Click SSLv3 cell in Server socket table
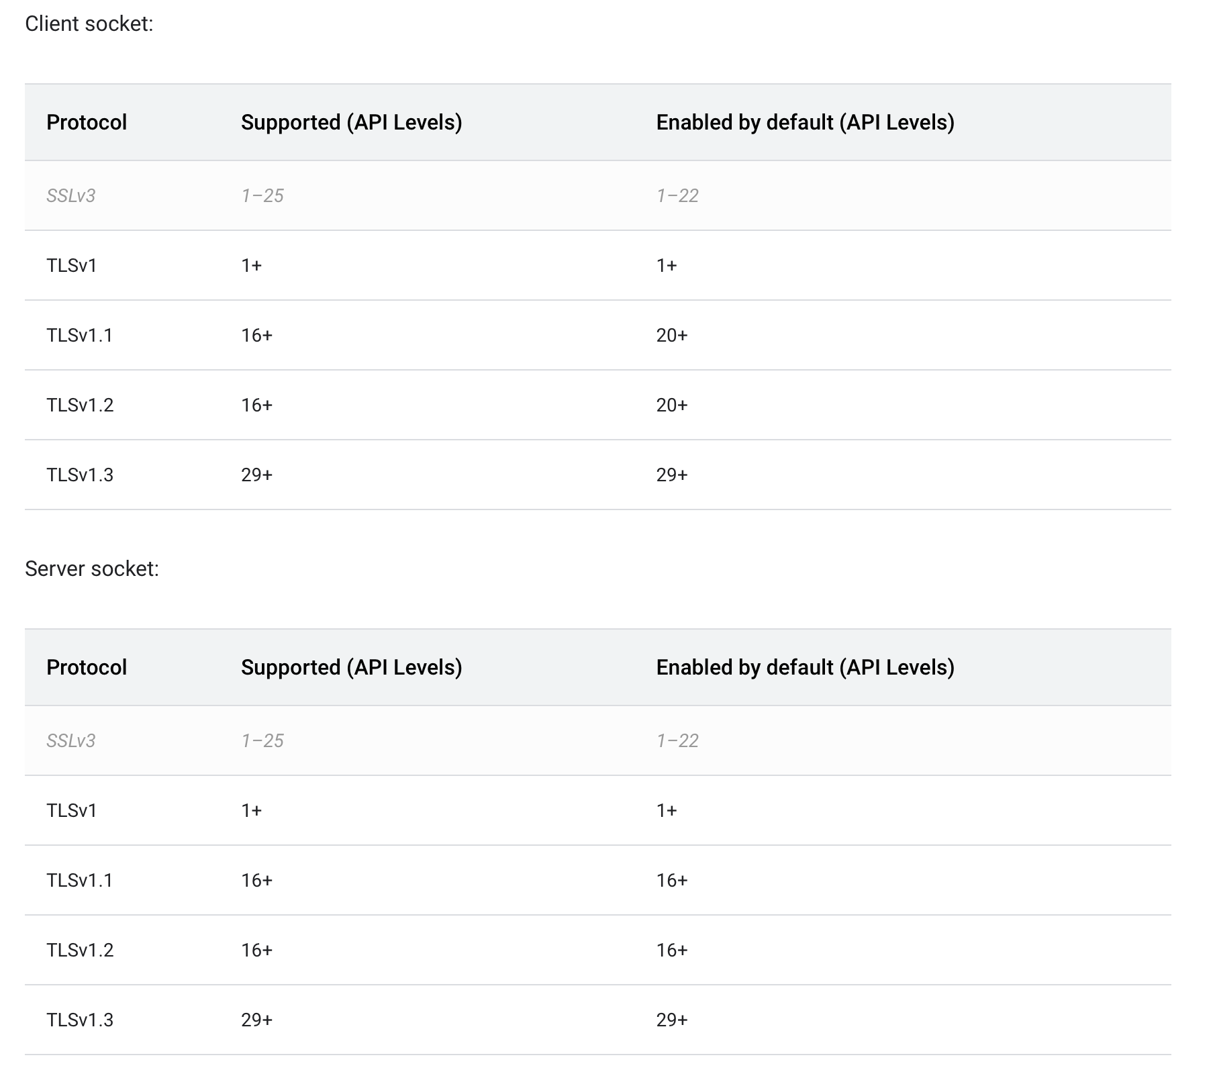The image size is (1215, 1074). pyautogui.click(x=70, y=741)
